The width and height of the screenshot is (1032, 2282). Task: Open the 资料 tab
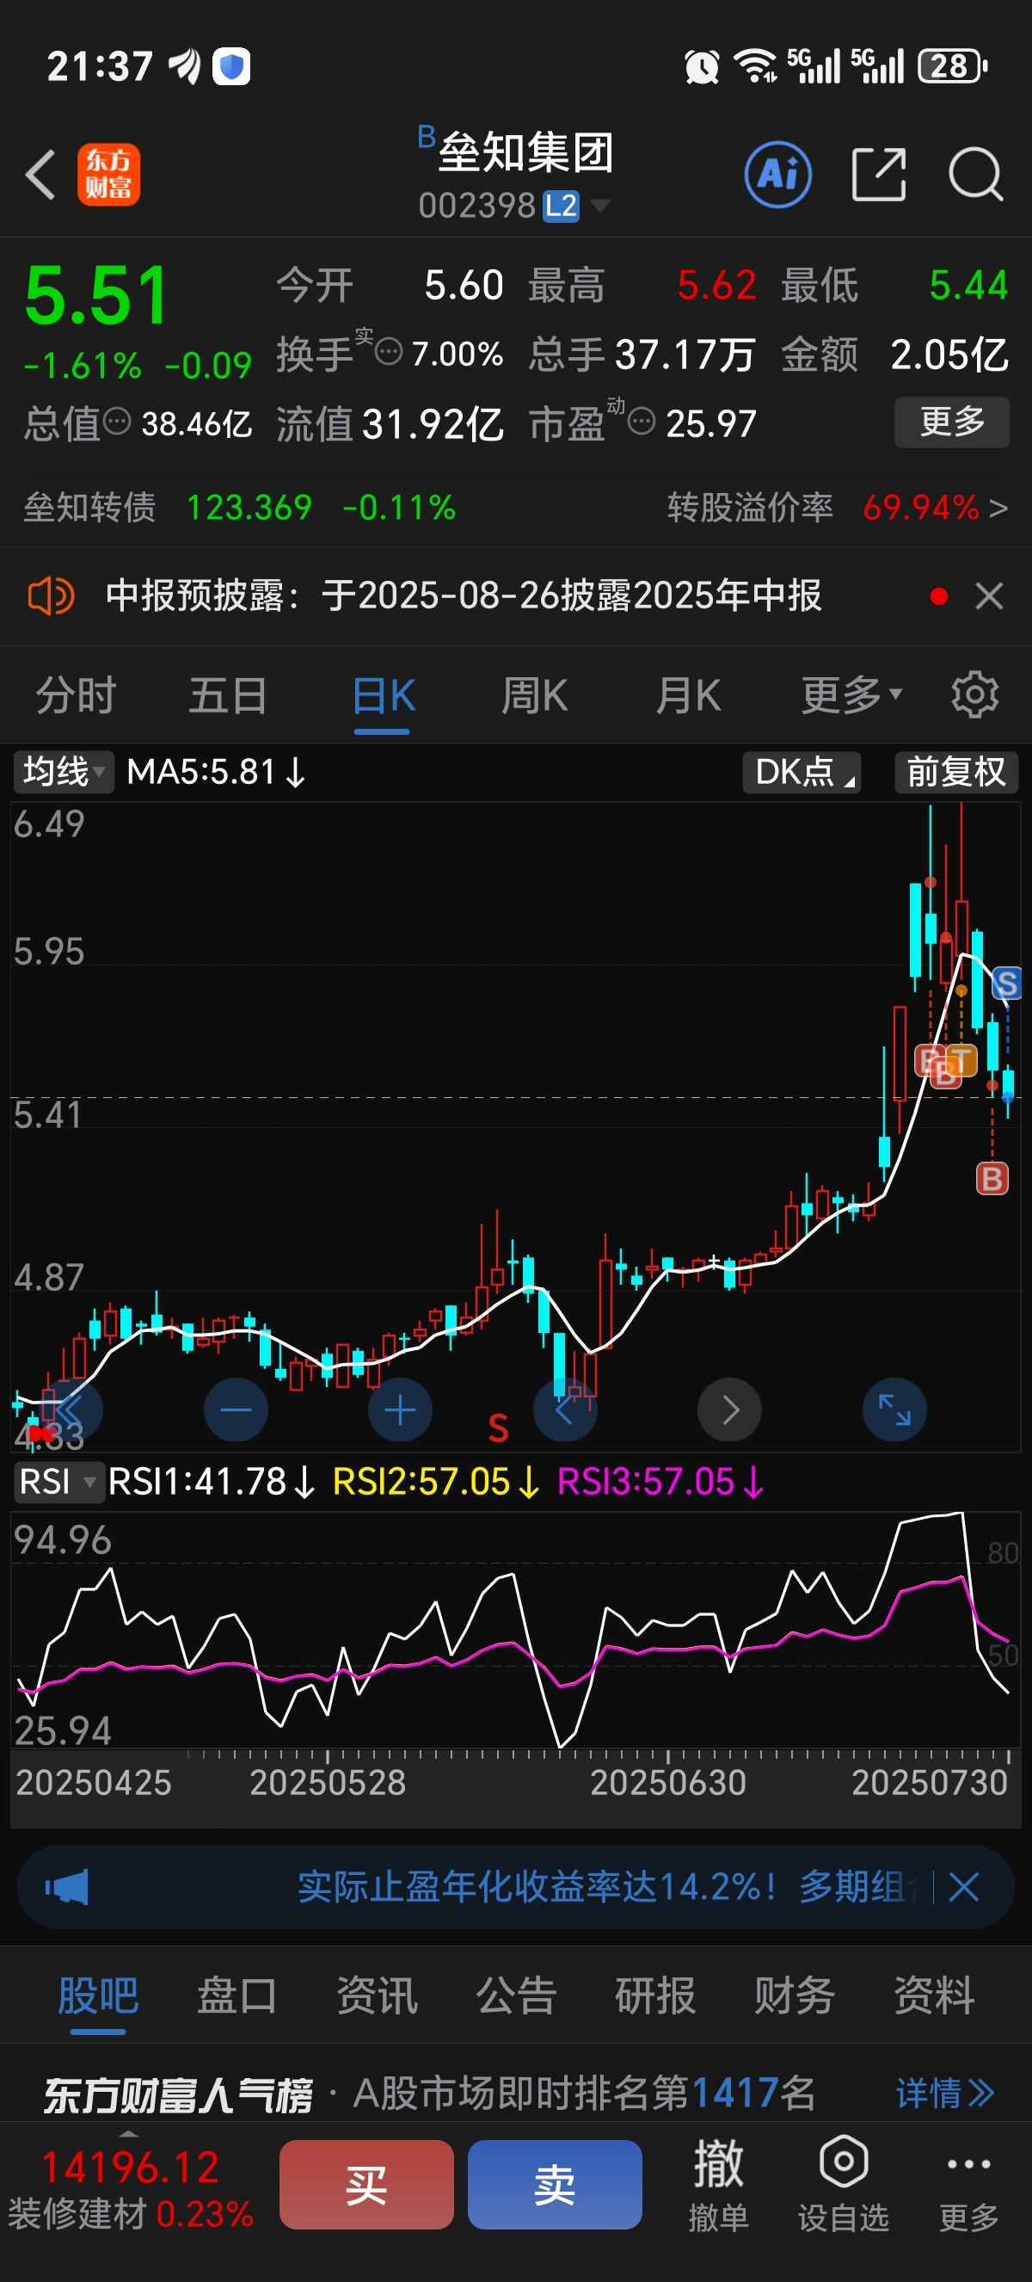[x=934, y=1995]
